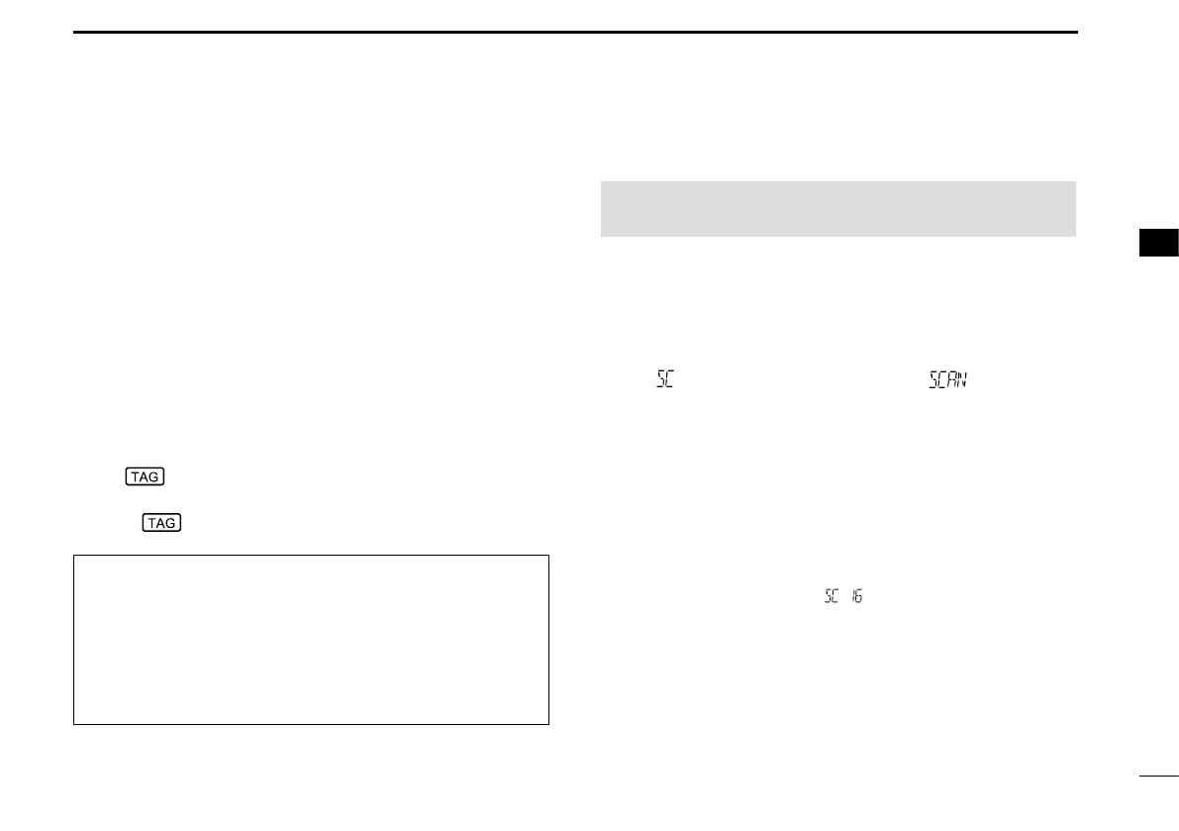The width and height of the screenshot is (1179, 831).
Task: Click the left end of the gray banner
Action: point(604,209)
